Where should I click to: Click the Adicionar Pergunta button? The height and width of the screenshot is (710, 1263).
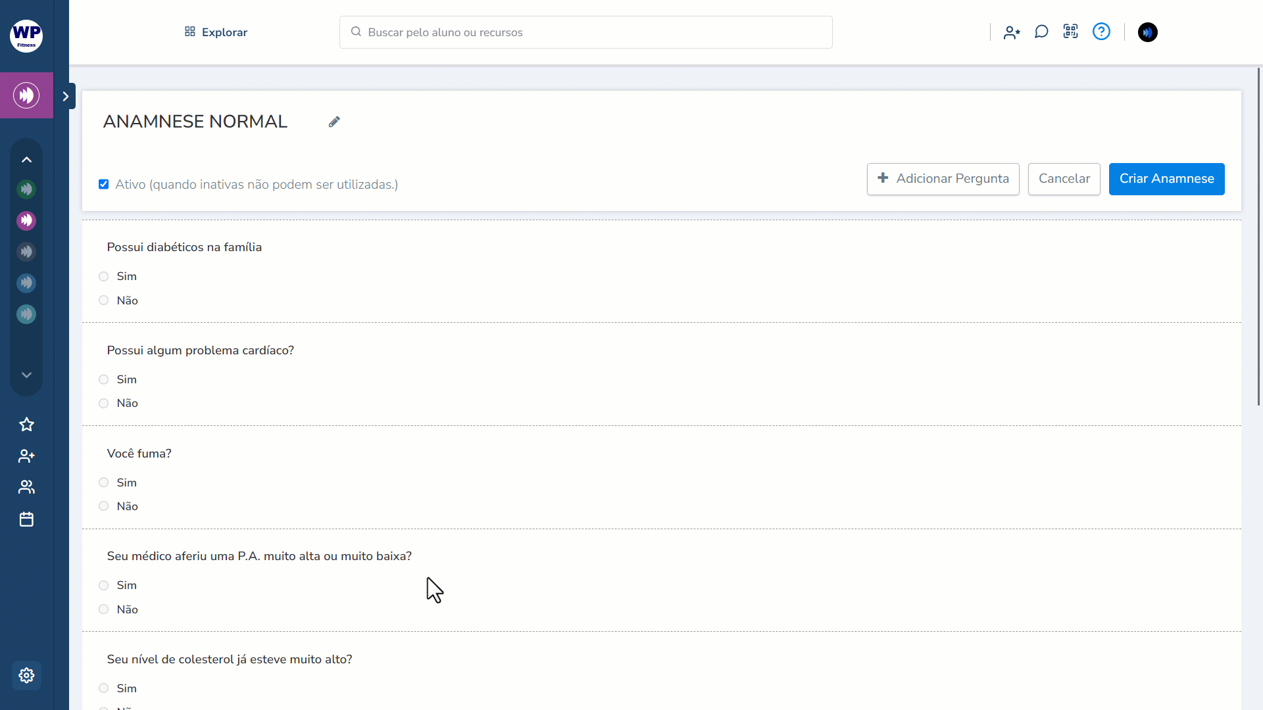pyautogui.click(x=943, y=179)
